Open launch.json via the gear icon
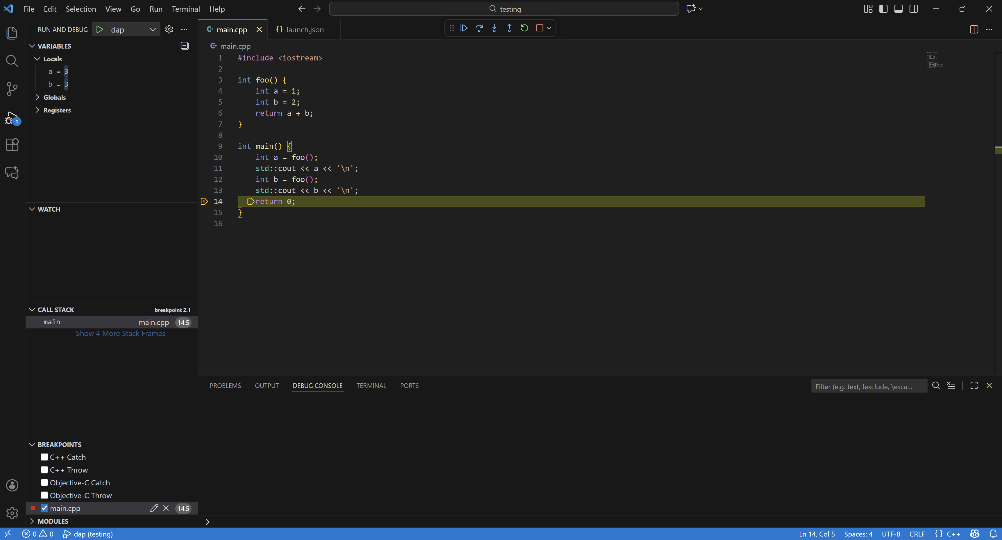The height and width of the screenshot is (540, 1002). pyautogui.click(x=169, y=30)
